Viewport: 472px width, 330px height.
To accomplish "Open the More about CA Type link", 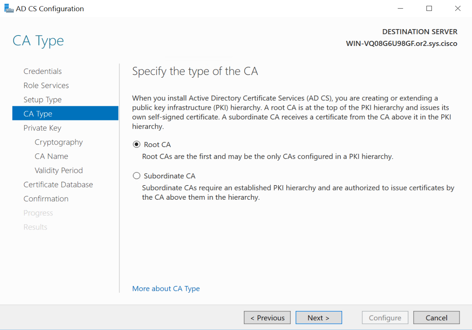I will click(166, 289).
